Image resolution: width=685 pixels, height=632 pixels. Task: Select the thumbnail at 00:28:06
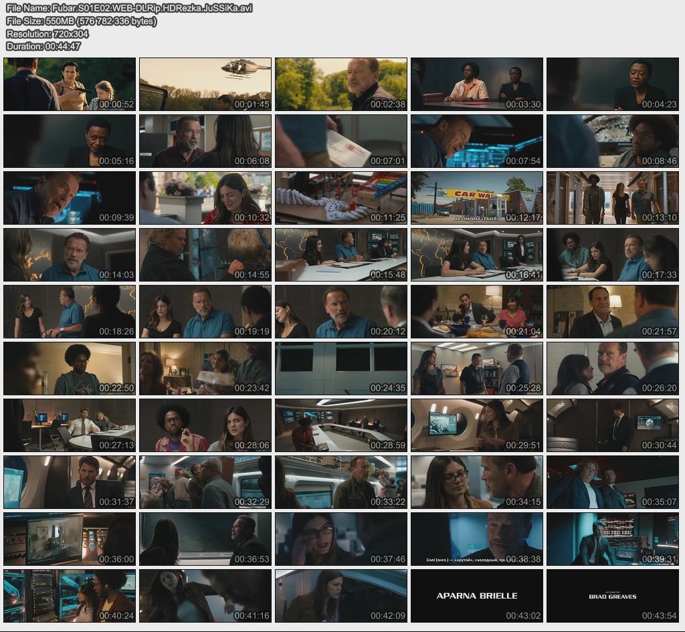pyautogui.click(x=205, y=425)
